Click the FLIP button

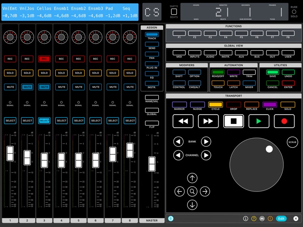click(152, 123)
